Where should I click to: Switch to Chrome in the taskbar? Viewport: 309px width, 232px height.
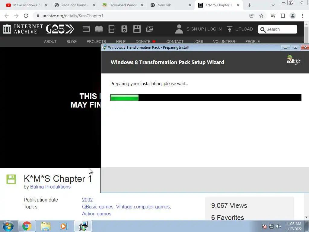[27, 226]
